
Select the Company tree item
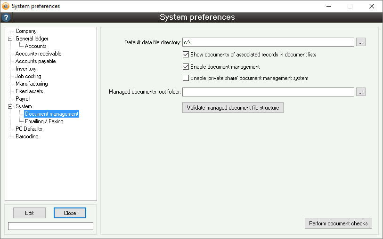point(26,31)
